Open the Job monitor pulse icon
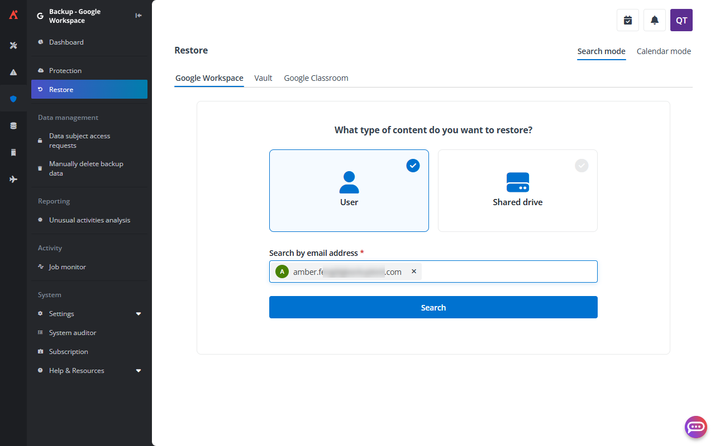 tap(40, 267)
